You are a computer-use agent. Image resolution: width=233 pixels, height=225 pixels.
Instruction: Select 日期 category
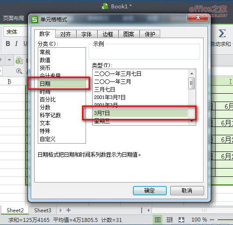[x=62, y=84]
